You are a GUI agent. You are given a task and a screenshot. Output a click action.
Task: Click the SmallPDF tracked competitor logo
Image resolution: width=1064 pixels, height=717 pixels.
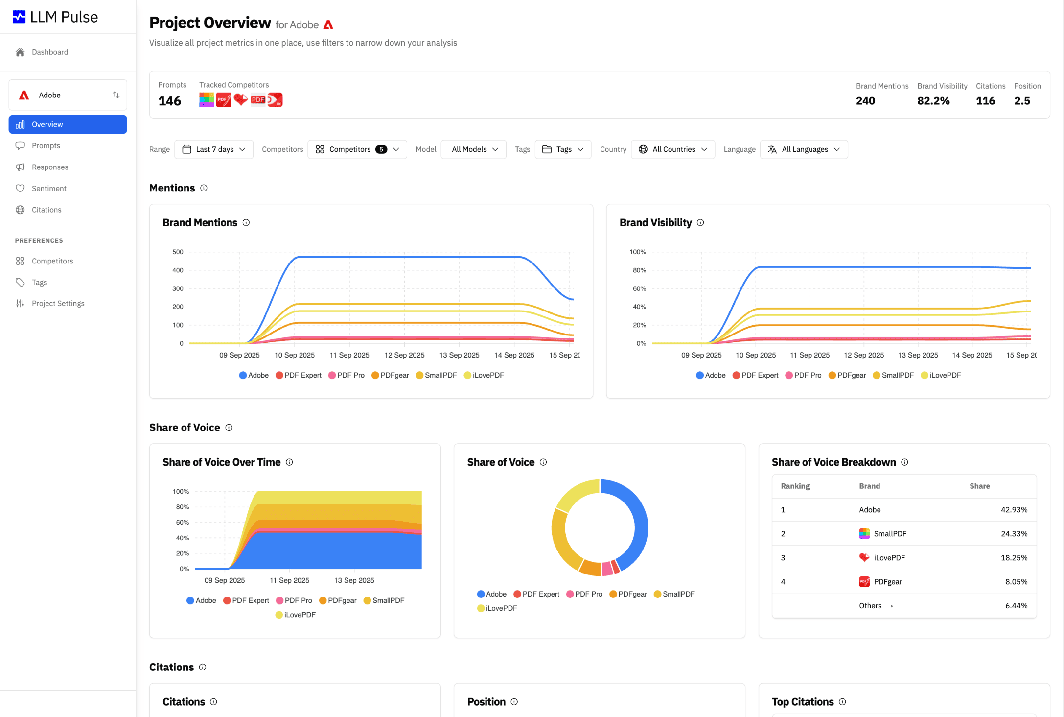(207, 100)
